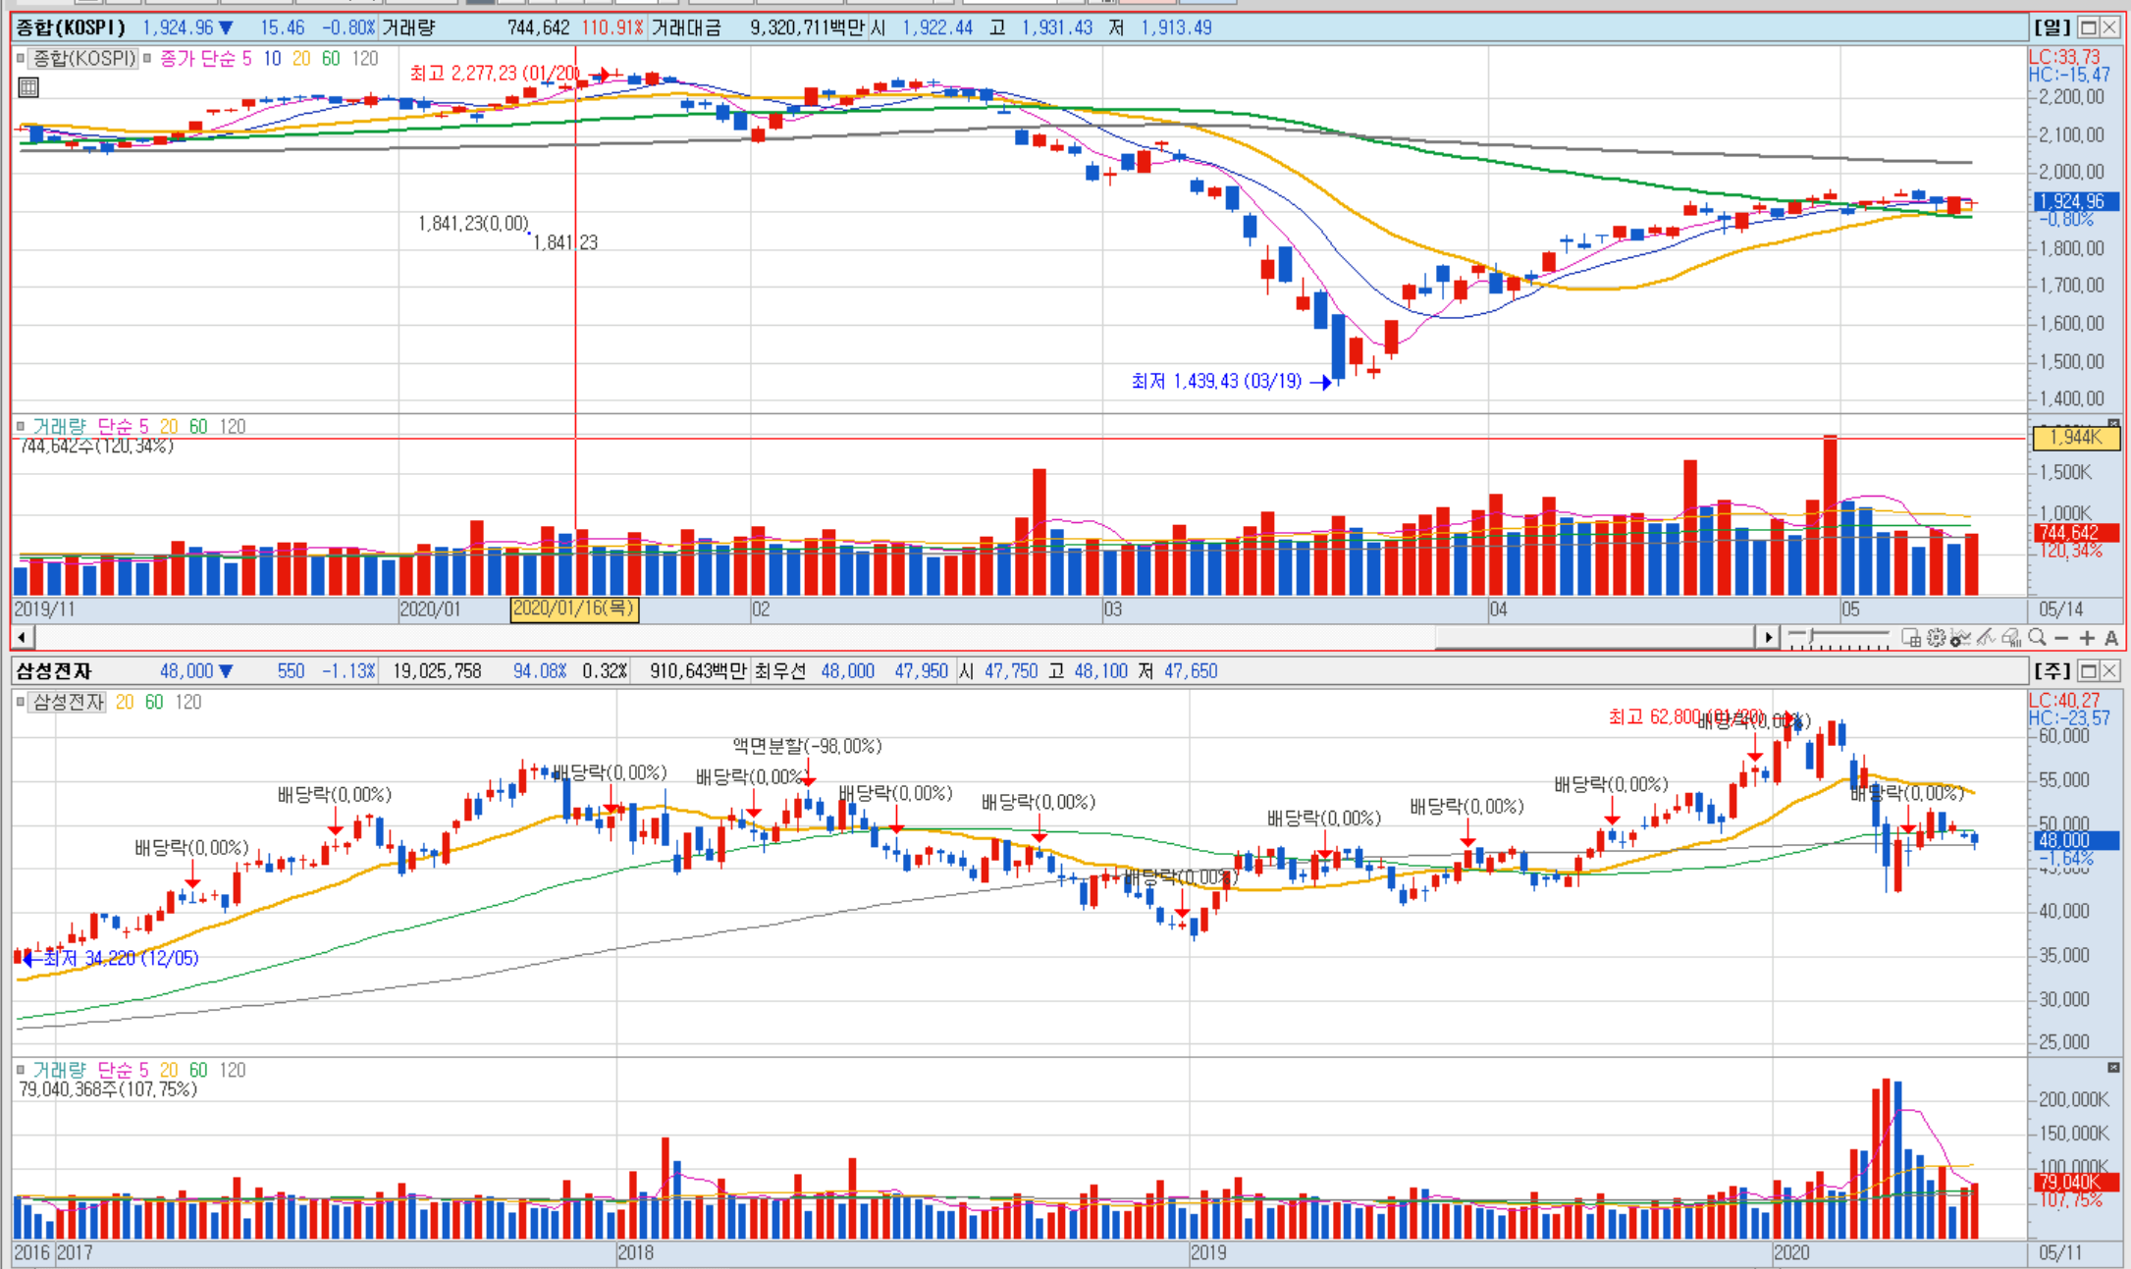Click the eraser delete-drawings icon
This screenshot has width=2131, height=1269.
pos(2010,638)
